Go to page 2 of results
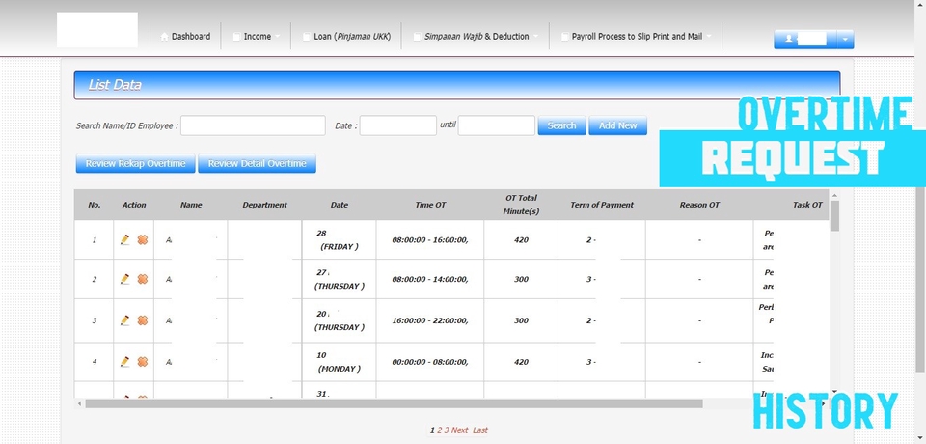Image resolution: width=926 pixels, height=444 pixels. pyautogui.click(x=440, y=430)
